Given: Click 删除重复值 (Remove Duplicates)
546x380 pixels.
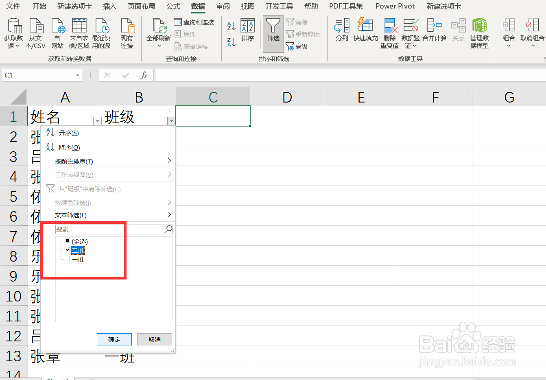Looking at the screenshot, I should pyautogui.click(x=390, y=33).
